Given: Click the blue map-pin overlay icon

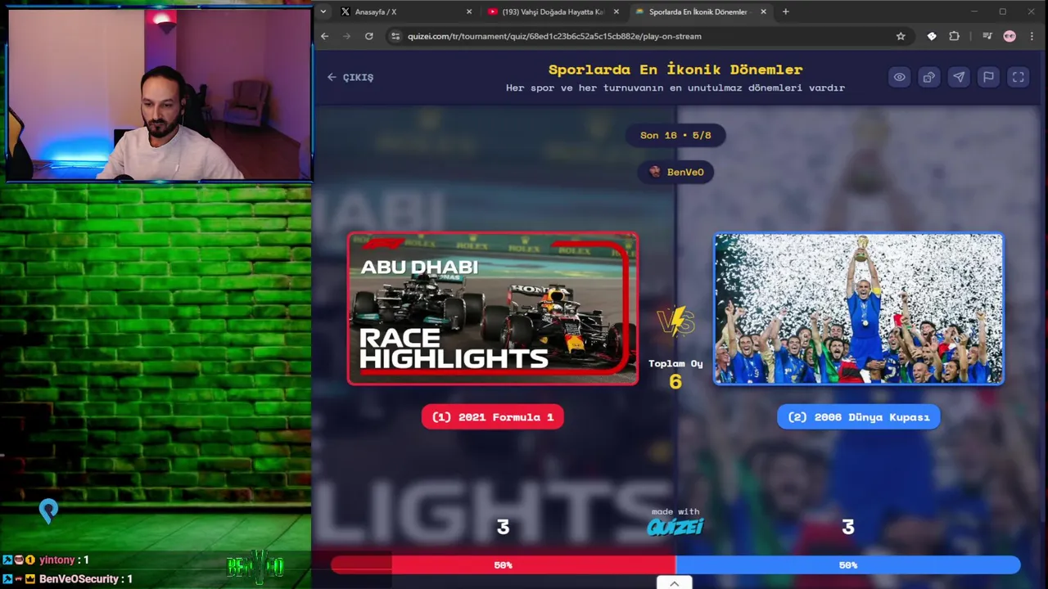Looking at the screenshot, I should (48, 511).
